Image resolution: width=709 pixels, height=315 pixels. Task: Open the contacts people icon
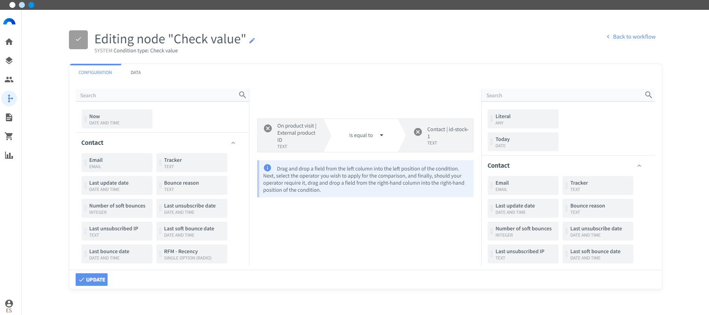(x=9, y=80)
